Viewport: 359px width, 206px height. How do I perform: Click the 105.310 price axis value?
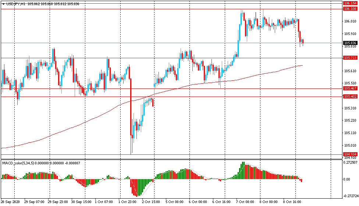click(x=350, y=108)
